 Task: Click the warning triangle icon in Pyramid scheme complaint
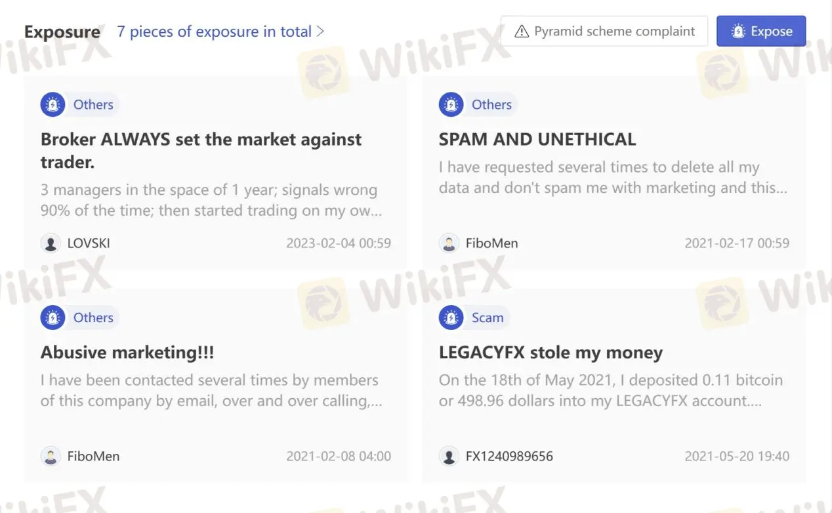[522, 31]
